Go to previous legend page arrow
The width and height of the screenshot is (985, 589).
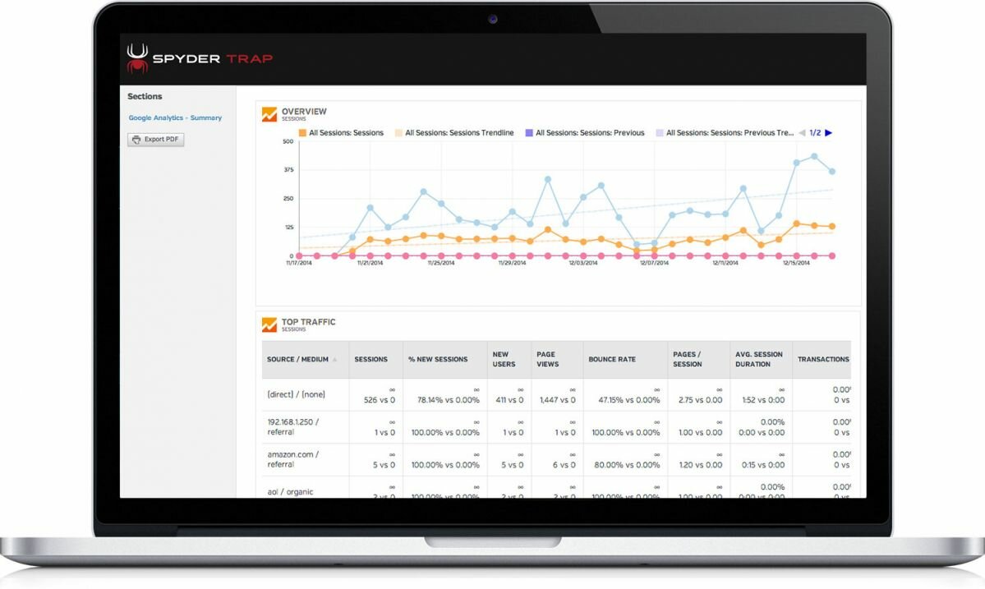[x=802, y=132]
